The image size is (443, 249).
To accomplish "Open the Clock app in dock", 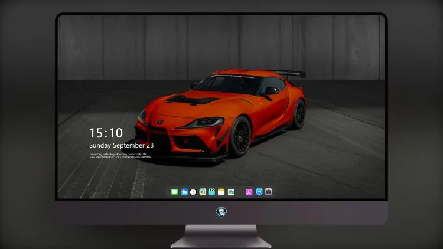I will [x=193, y=192].
